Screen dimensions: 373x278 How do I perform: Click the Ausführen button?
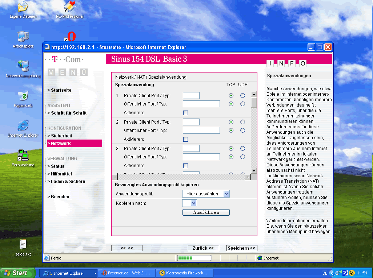click(206, 212)
